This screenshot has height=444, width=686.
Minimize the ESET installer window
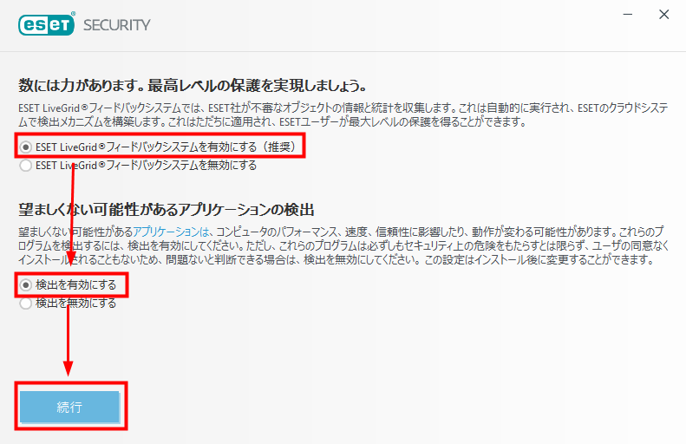pos(628,15)
